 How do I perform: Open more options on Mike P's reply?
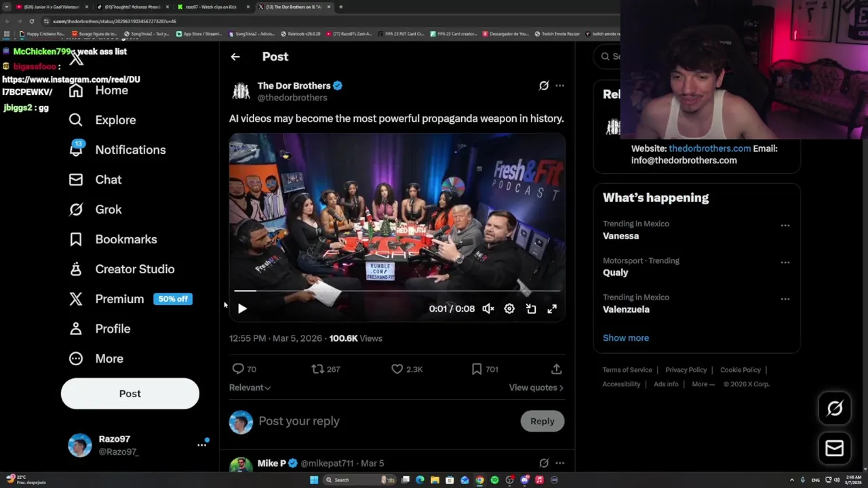(559, 464)
